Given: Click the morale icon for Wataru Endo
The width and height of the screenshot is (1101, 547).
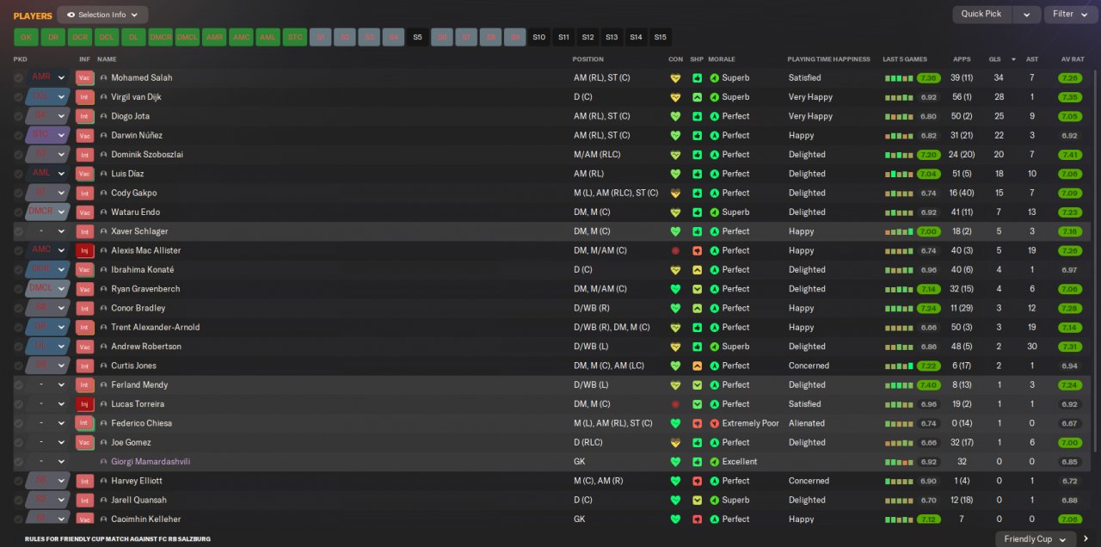Looking at the screenshot, I should pos(714,212).
